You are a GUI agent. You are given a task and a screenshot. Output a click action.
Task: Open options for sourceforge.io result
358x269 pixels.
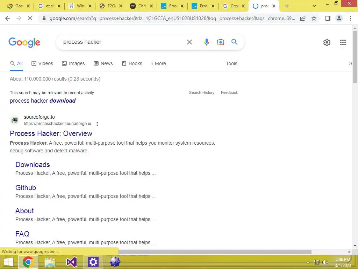[97, 124]
